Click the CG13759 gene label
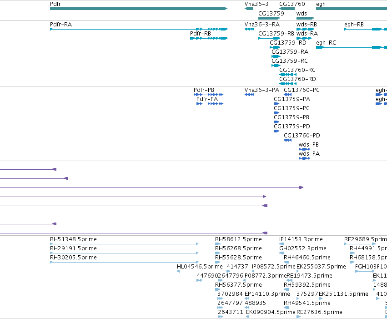 tap(271, 13)
